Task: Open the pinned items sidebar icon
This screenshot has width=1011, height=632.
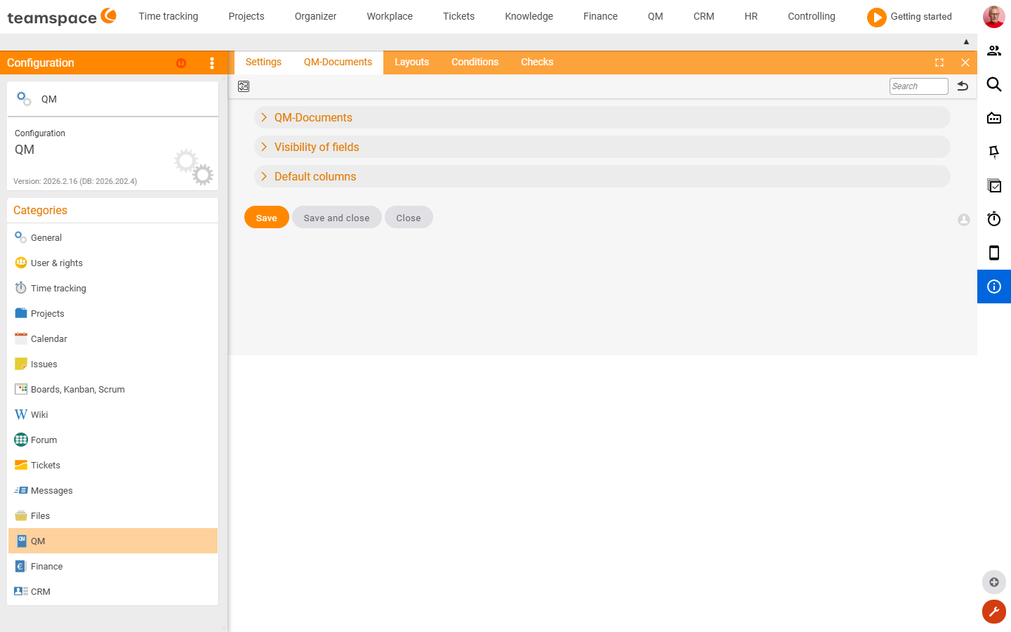Action: pyautogui.click(x=994, y=152)
